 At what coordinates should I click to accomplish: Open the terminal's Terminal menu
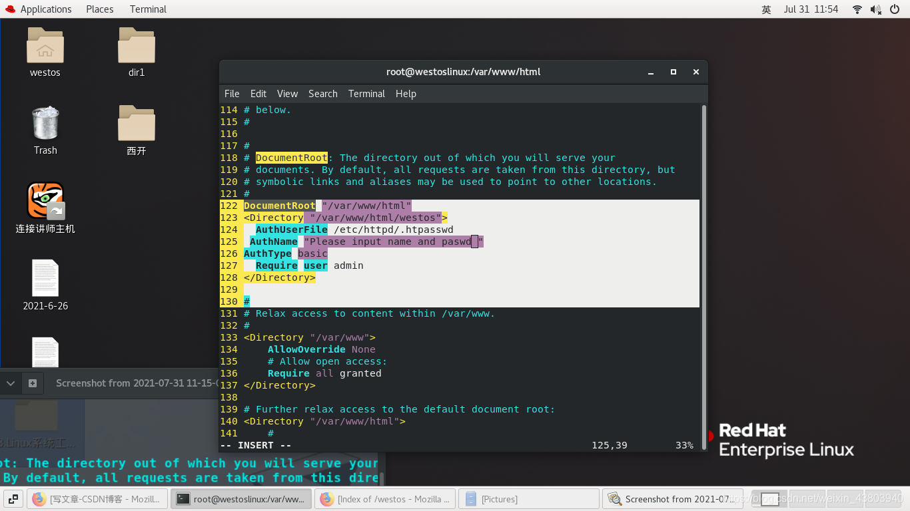[x=366, y=94]
